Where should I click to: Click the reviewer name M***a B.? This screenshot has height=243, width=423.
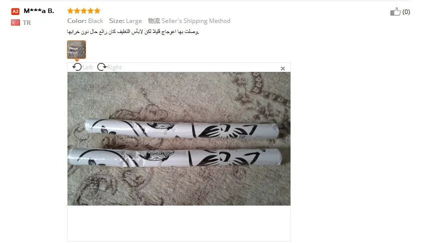coord(39,11)
